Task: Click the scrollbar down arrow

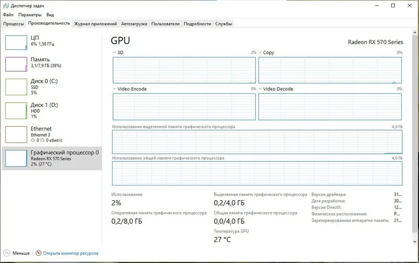Action: 415,242
